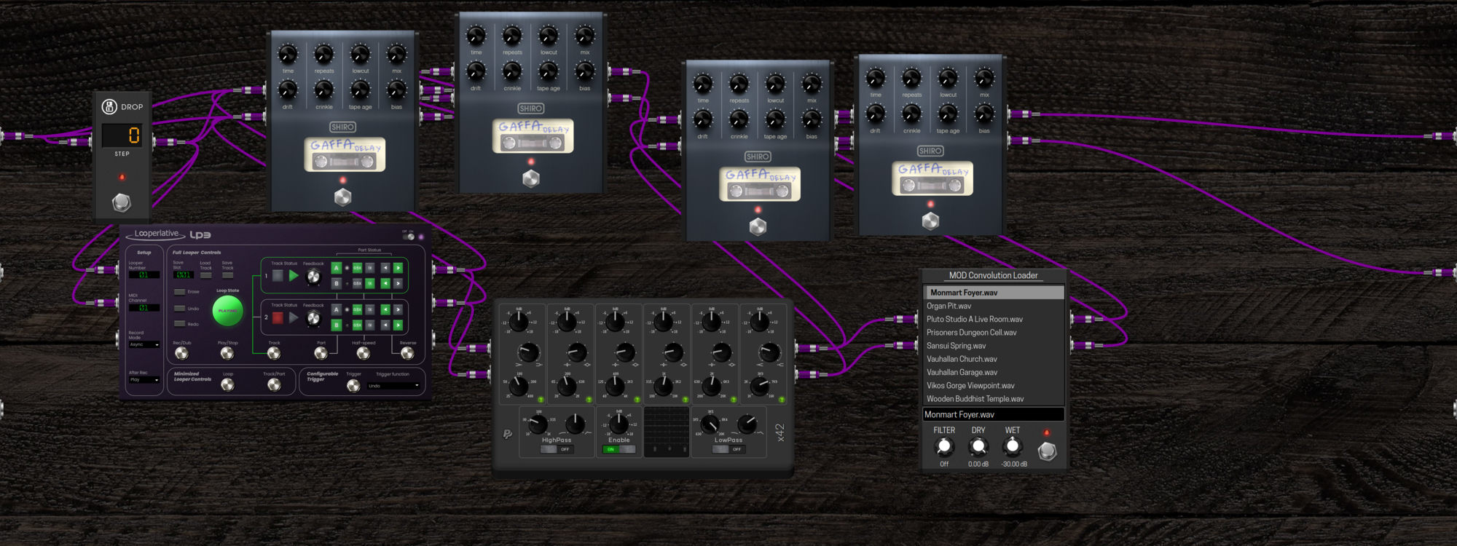Choose Vikos Gorge Viewpoint.wav
The width and height of the screenshot is (1457, 546).
pos(994,385)
